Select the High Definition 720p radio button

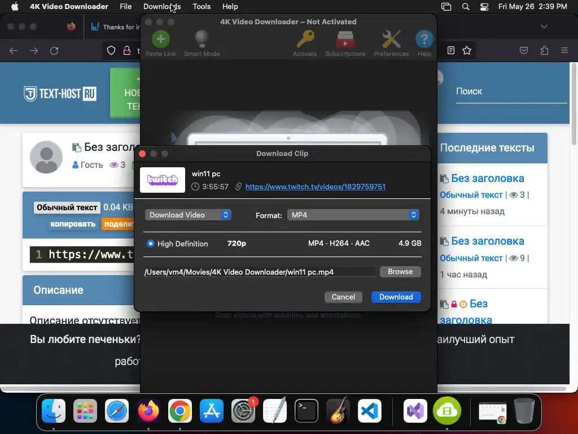tap(150, 244)
